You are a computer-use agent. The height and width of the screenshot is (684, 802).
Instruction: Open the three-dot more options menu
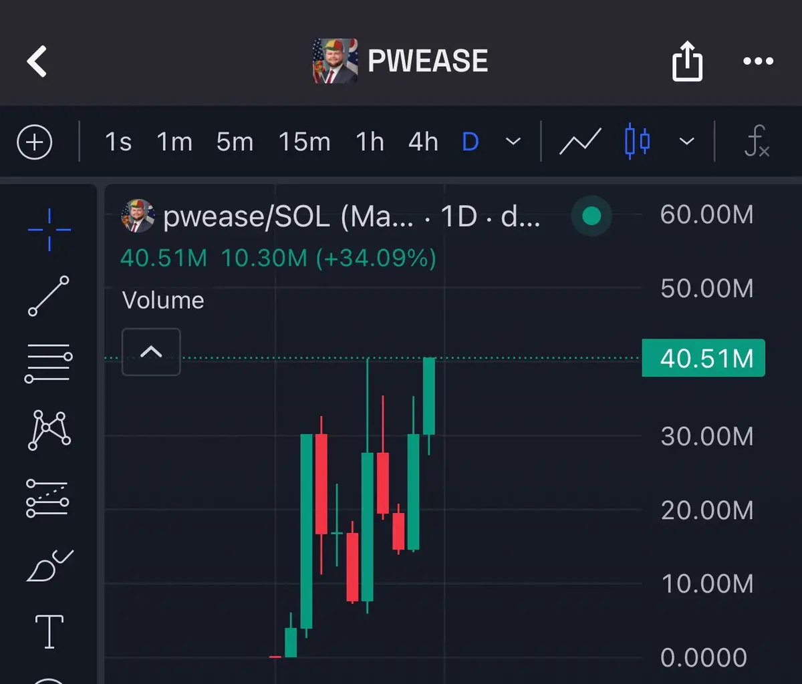pos(758,61)
